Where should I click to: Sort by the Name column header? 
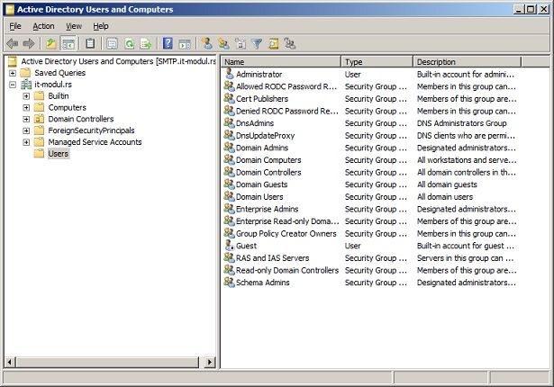tap(281, 62)
